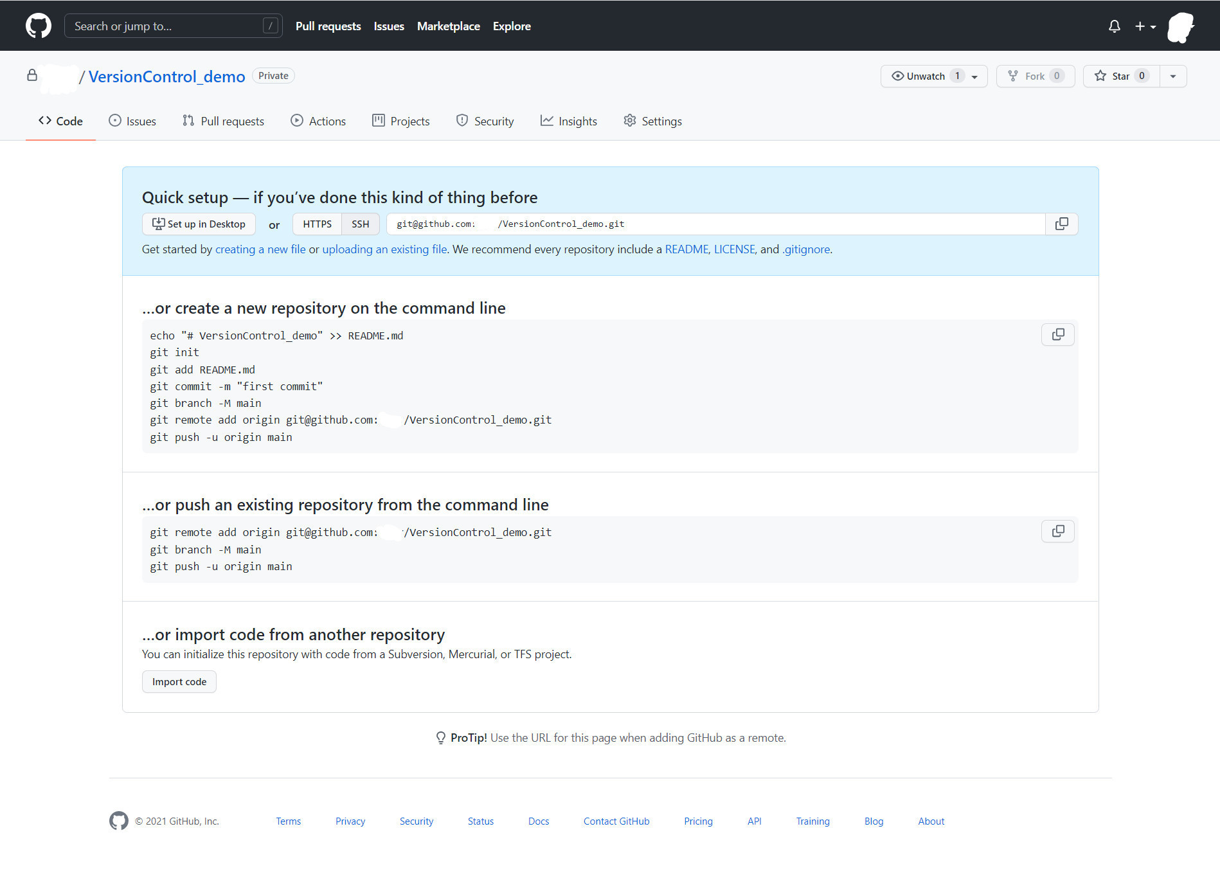Click the Unwatch button
Screen dimensions: 1220x869
pyautogui.click(x=934, y=76)
